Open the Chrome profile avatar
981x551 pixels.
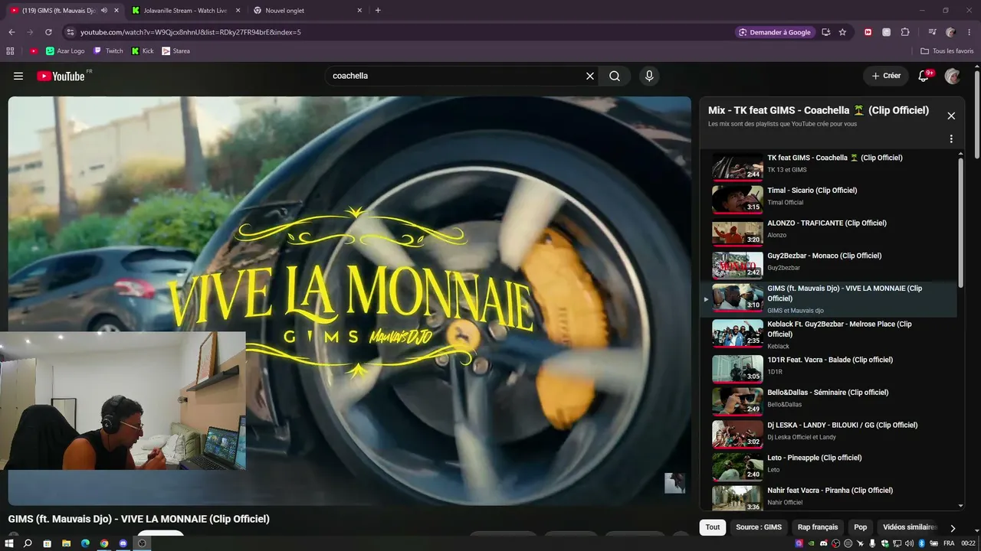tap(950, 32)
